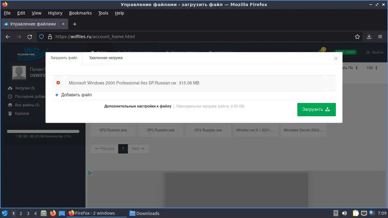Open the Help menu
This screenshot has width=388, height=218.
pyautogui.click(x=119, y=13)
